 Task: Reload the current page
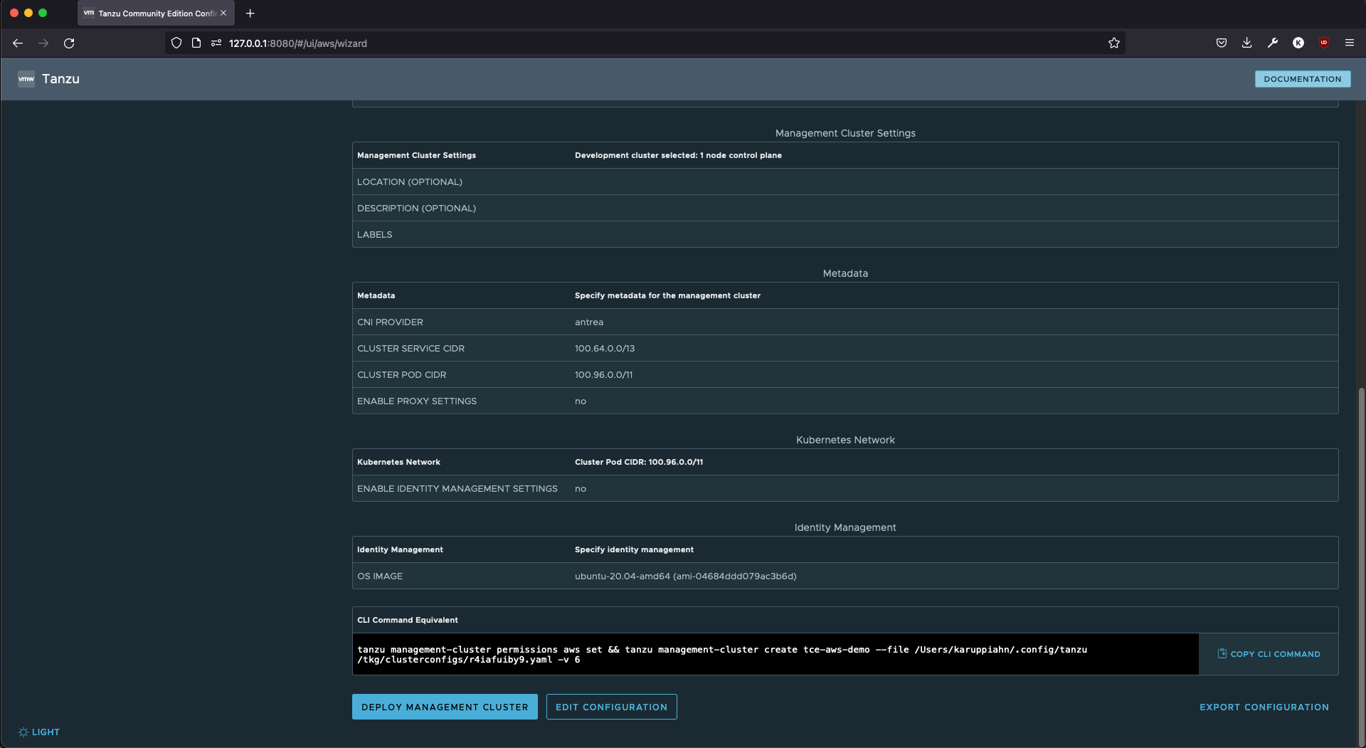[x=69, y=43]
